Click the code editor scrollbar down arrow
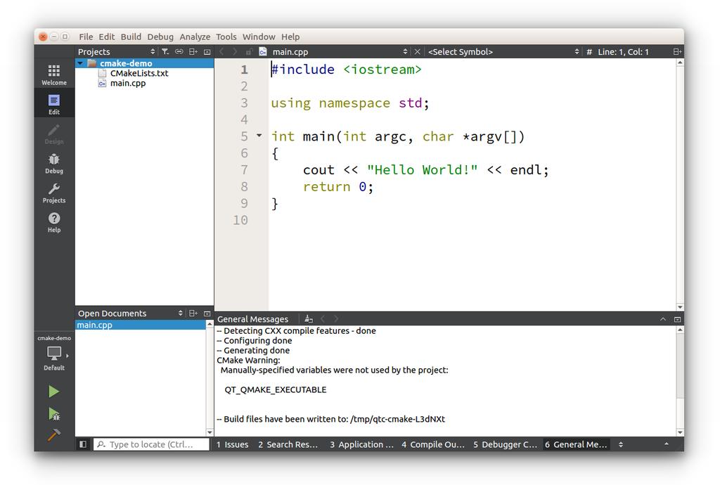Image resolution: width=720 pixels, height=485 pixels. point(680,307)
